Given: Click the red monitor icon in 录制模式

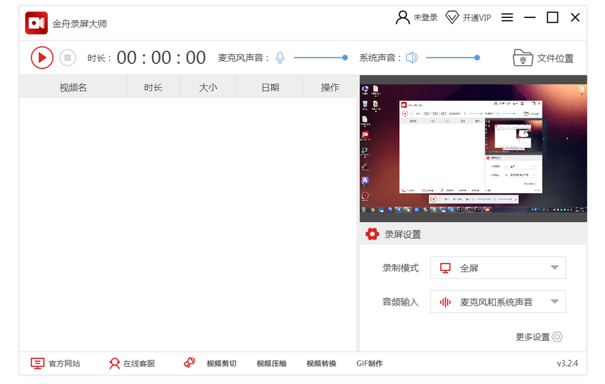Looking at the screenshot, I should 446,268.
